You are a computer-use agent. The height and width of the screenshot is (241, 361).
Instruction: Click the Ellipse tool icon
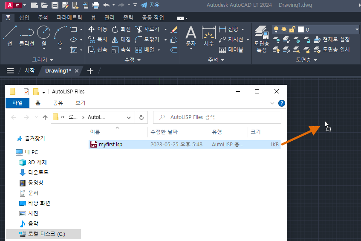(74, 40)
